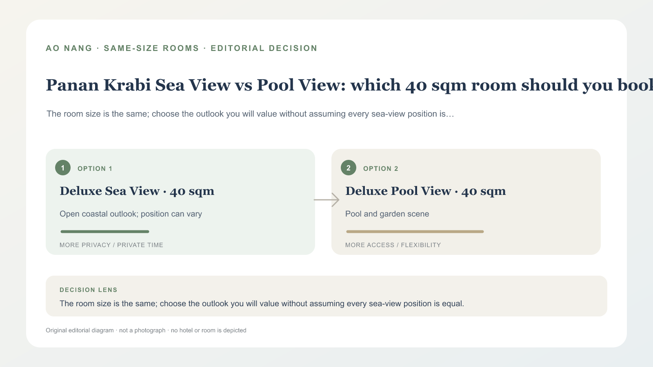Click the DECISION LENS heading
653x367 pixels.
coord(89,290)
